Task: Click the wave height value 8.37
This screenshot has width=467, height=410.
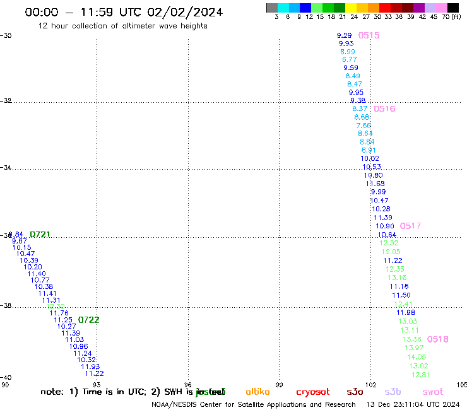Action: coord(360,108)
